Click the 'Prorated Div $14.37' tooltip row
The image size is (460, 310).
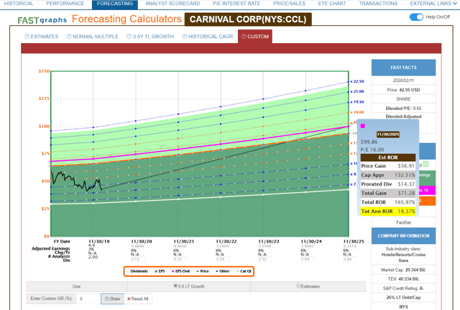click(388, 184)
